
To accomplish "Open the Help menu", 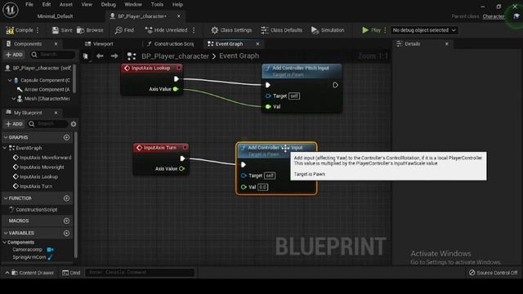I will pyautogui.click(x=177, y=5).
